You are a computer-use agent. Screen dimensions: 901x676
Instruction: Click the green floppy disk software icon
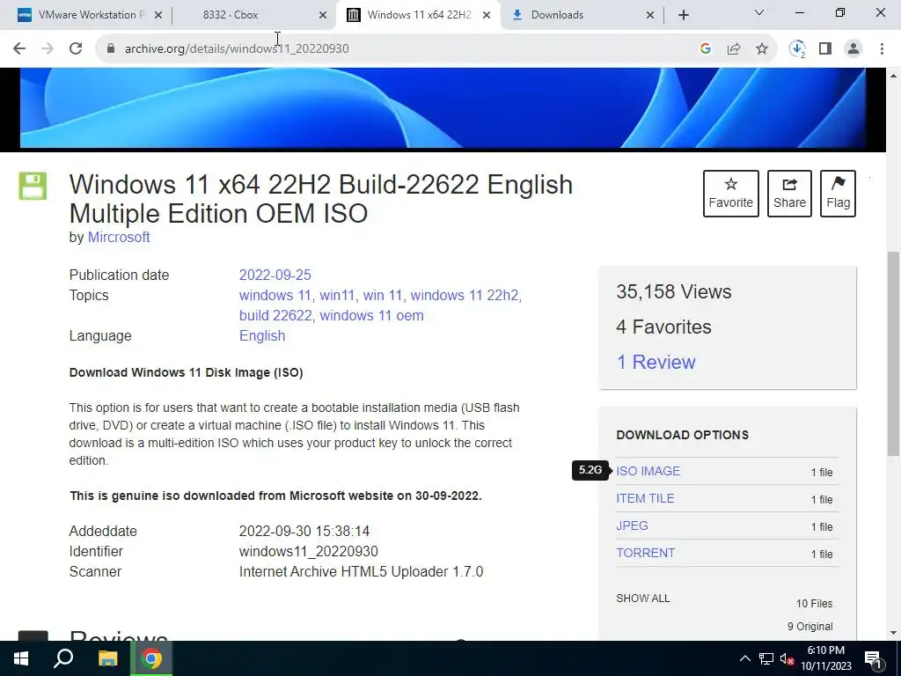click(33, 186)
